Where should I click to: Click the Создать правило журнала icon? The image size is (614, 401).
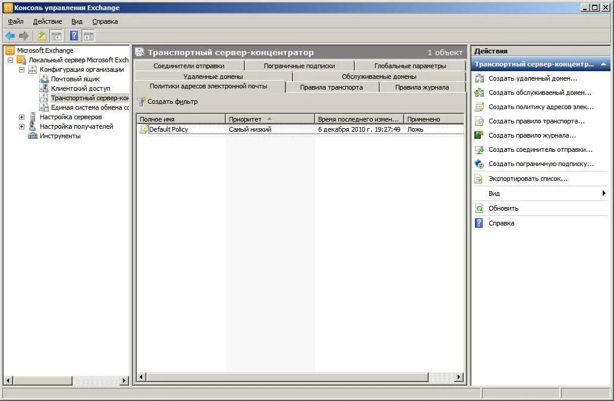point(479,135)
